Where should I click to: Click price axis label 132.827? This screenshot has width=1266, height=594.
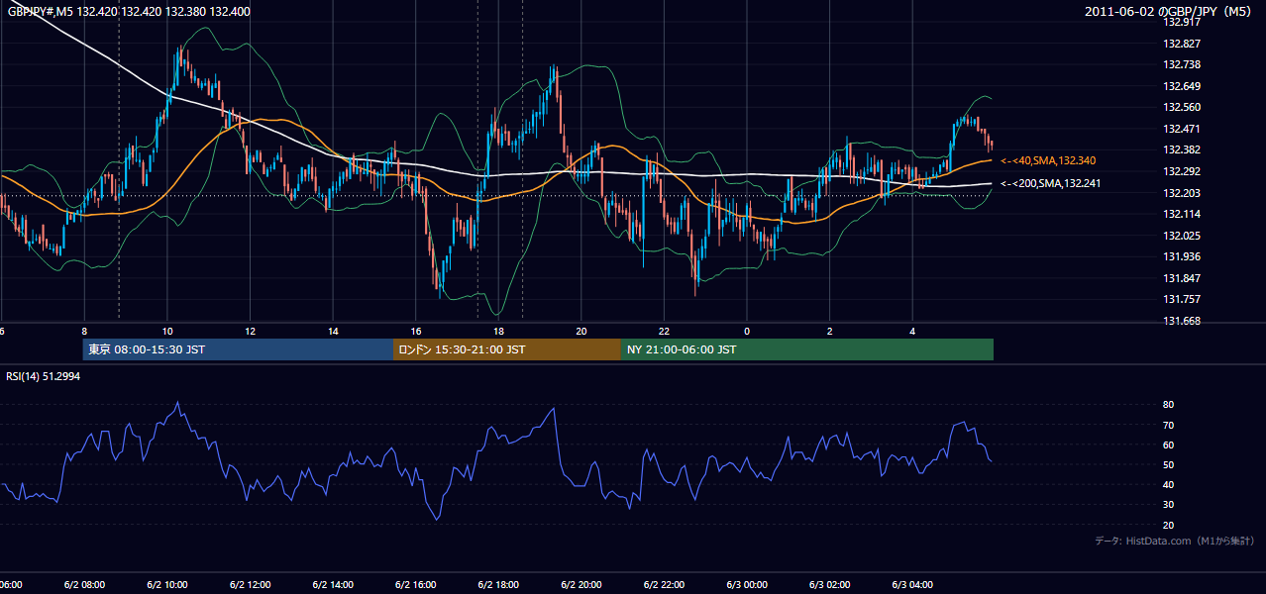tap(1181, 44)
